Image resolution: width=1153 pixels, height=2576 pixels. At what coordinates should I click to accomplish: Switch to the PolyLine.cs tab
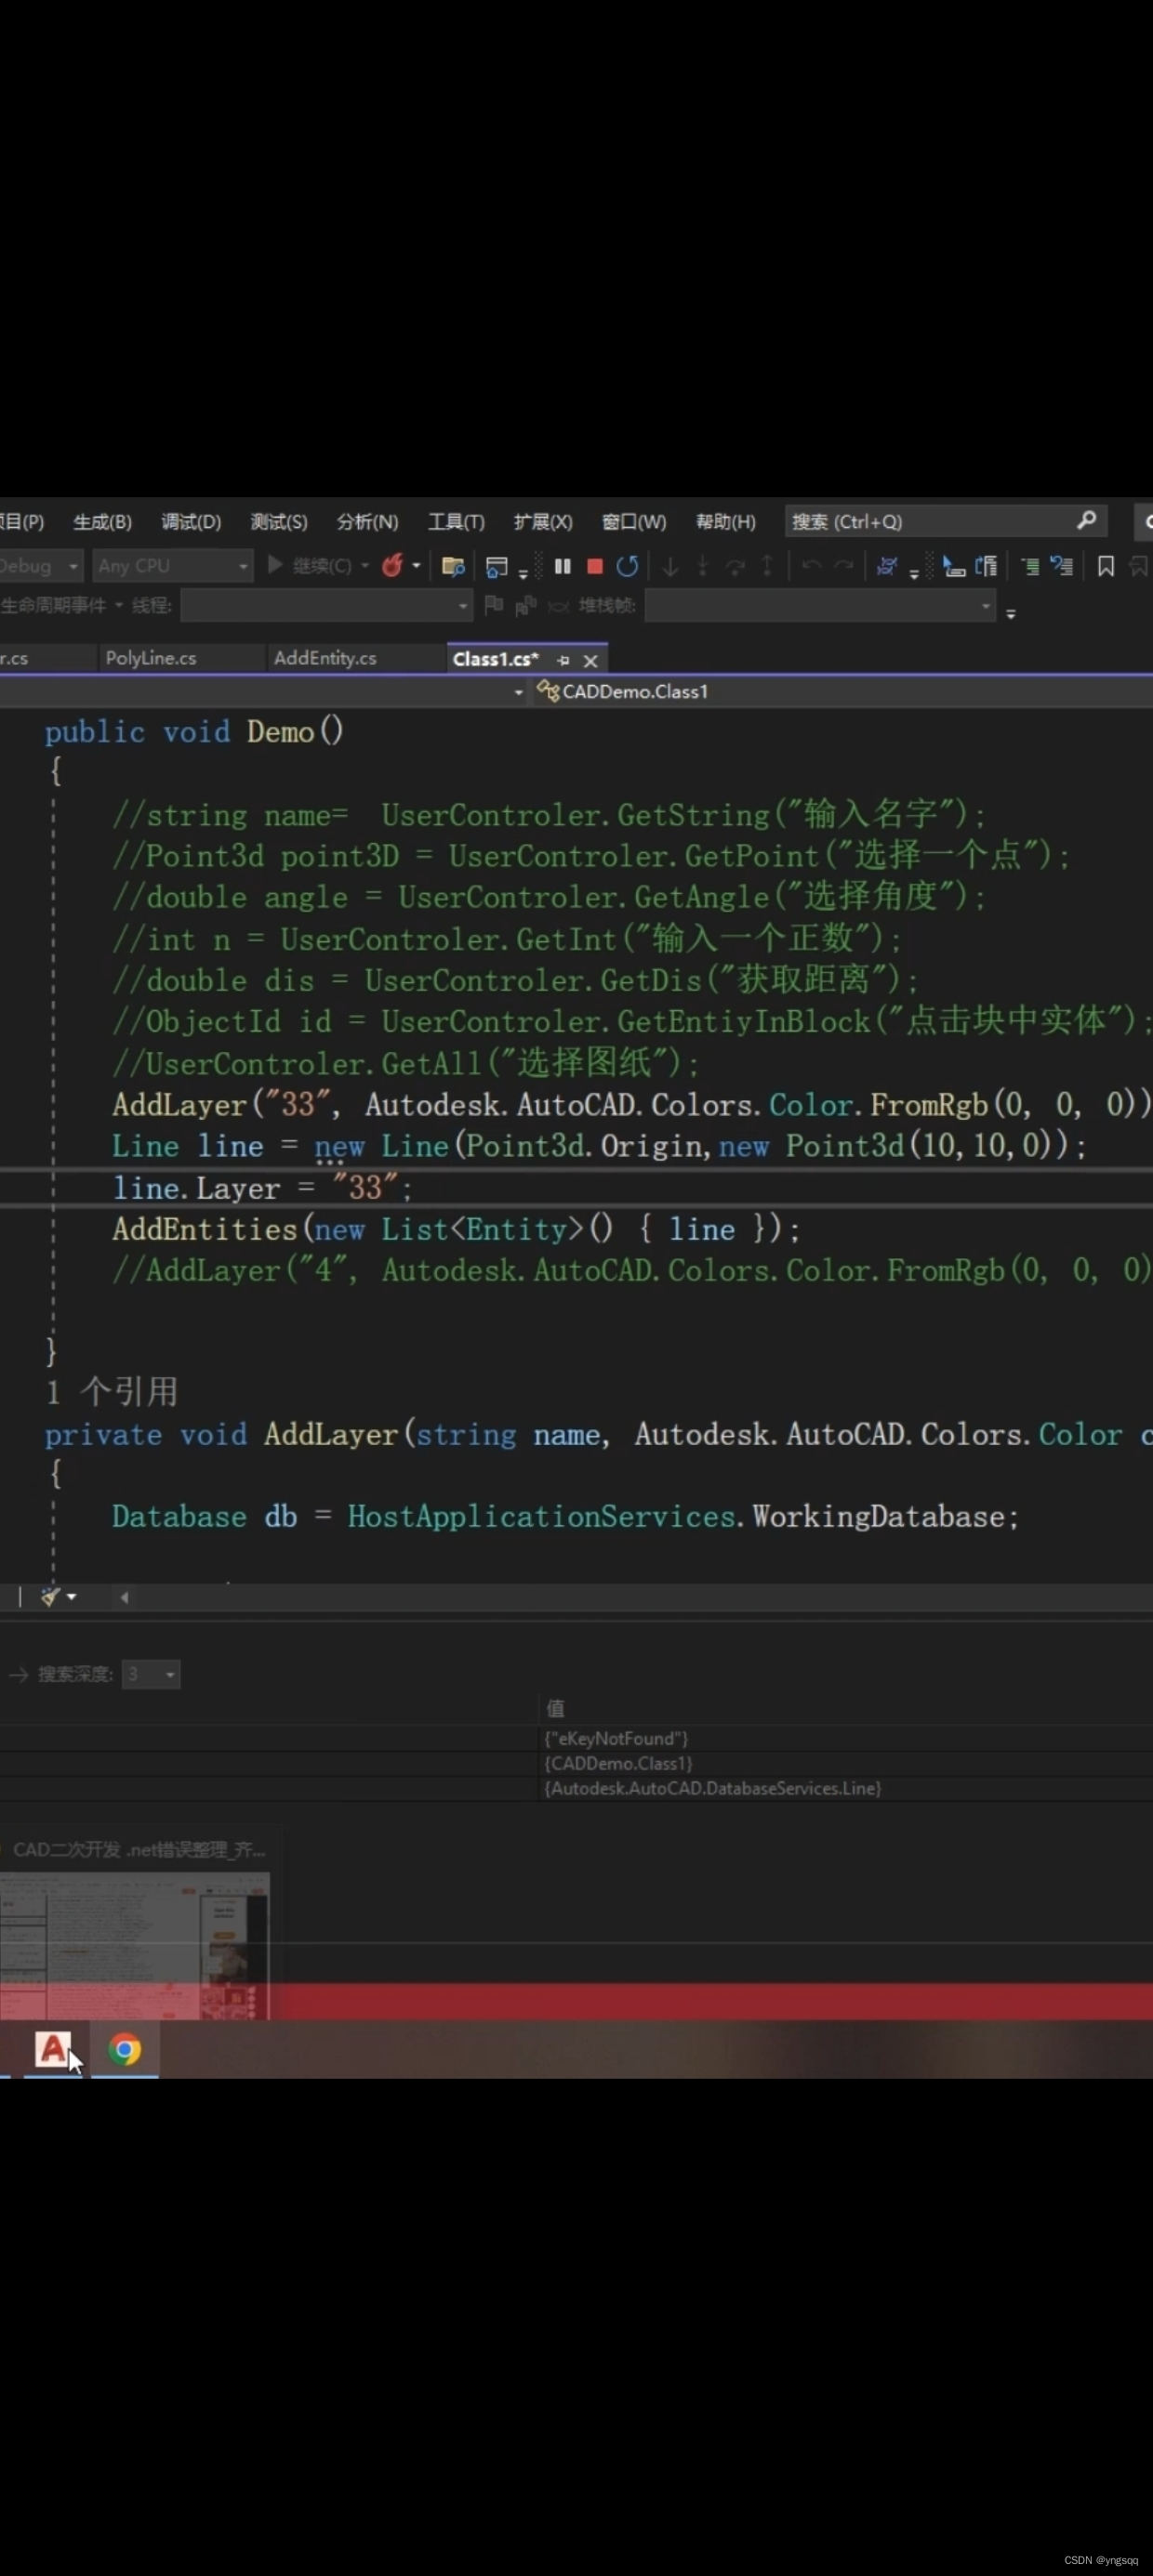tap(152, 658)
